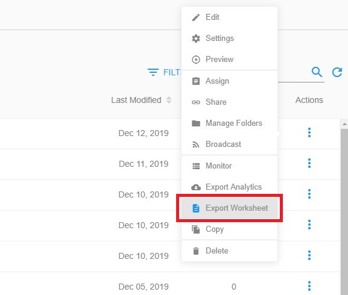Viewport: 348px width, 295px height.
Task: Open the Monitor option
Action: click(229, 166)
